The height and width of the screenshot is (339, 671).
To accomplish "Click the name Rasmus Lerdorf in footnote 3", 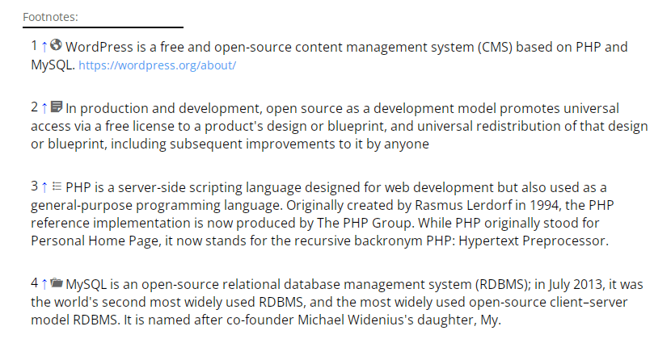I will (463, 206).
